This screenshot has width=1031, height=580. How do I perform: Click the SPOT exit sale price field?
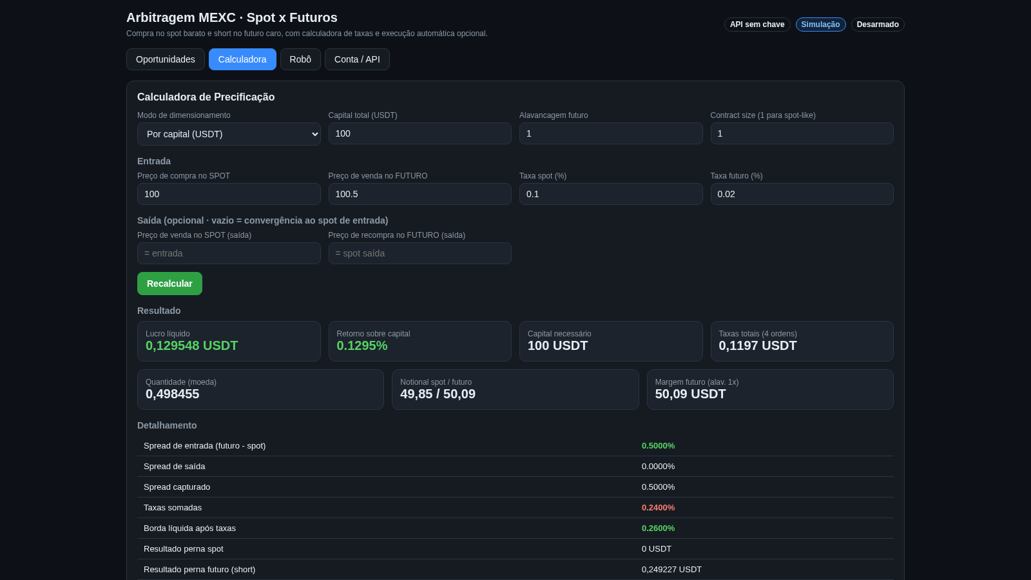tap(229, 253)
